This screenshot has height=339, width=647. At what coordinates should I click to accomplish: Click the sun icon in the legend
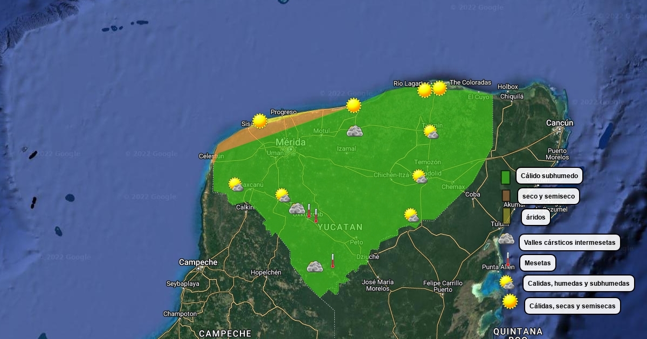[x=510, y=302]
